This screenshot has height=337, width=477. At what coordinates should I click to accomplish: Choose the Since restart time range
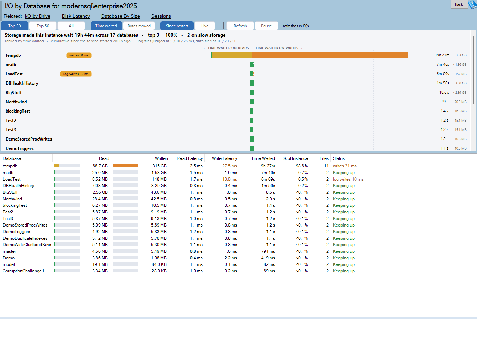(x=177, y=26)
